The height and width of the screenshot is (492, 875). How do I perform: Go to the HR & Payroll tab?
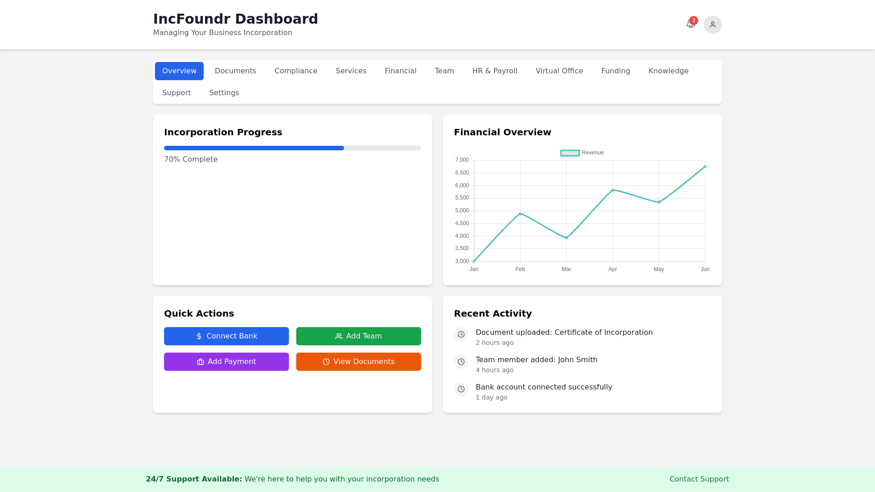click(494, 71)
